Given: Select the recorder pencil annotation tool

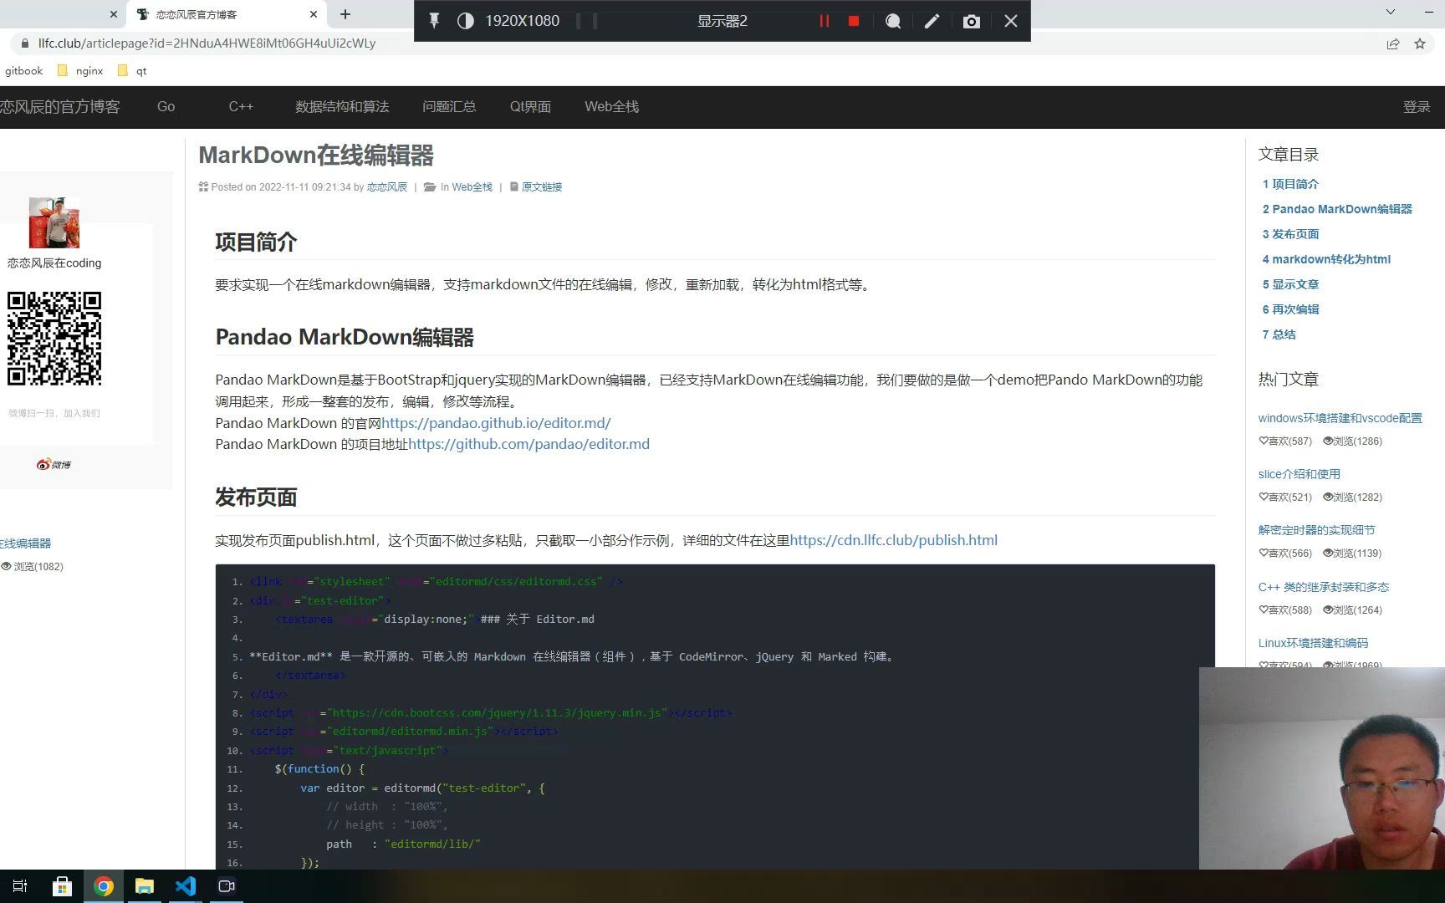Looking at the screenshot, I should 932,21.
